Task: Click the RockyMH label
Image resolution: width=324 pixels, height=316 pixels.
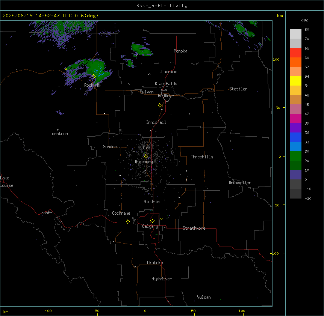Action: point(92,85)
